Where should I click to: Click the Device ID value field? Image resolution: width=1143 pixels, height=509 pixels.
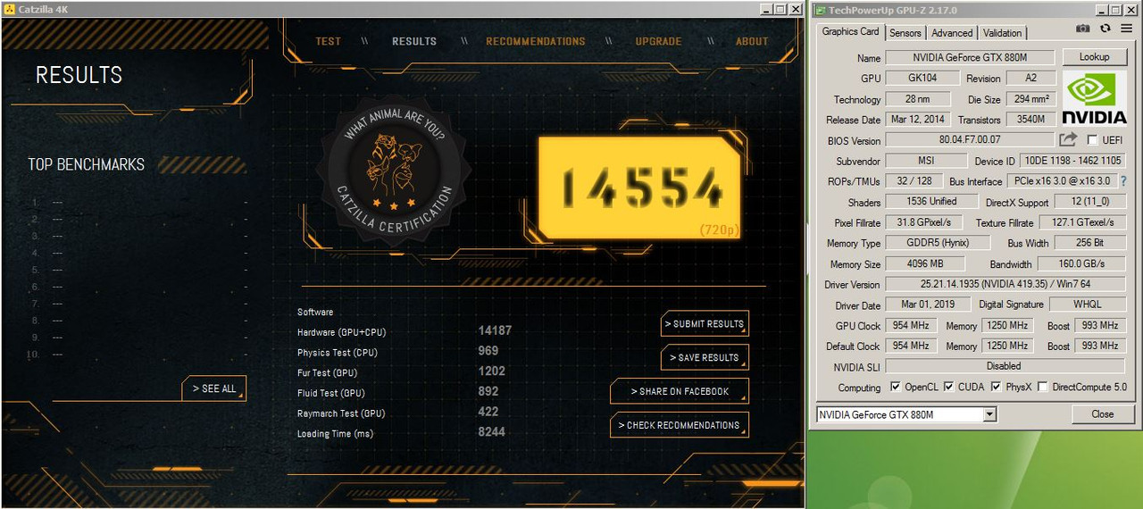[x=1072, y=161]
